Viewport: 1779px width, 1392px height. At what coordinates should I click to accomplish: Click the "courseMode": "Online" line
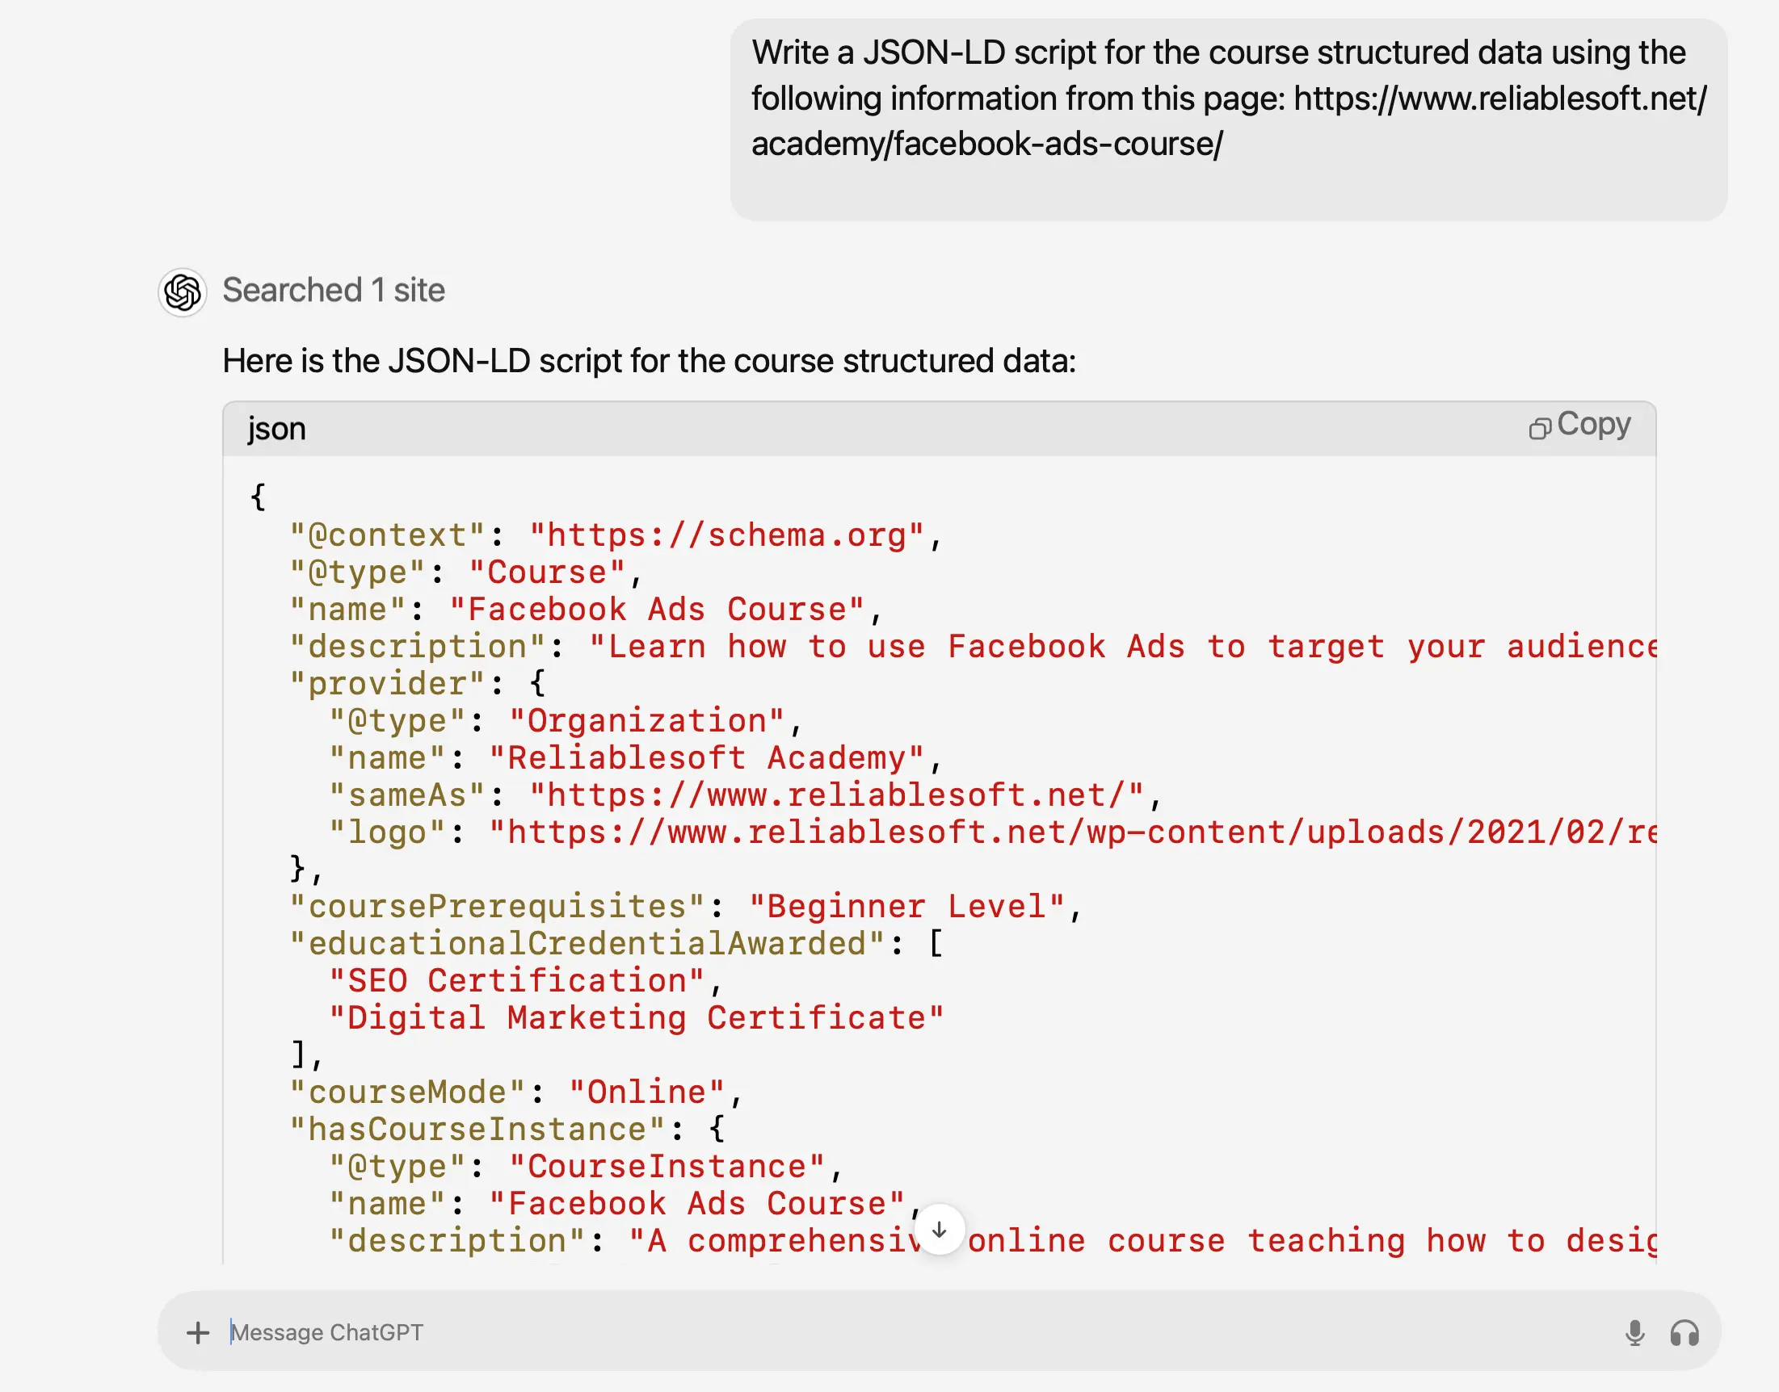(515, 1092)
